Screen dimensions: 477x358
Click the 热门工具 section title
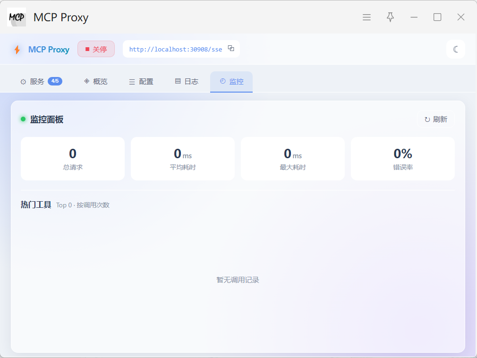coord(36,205)
